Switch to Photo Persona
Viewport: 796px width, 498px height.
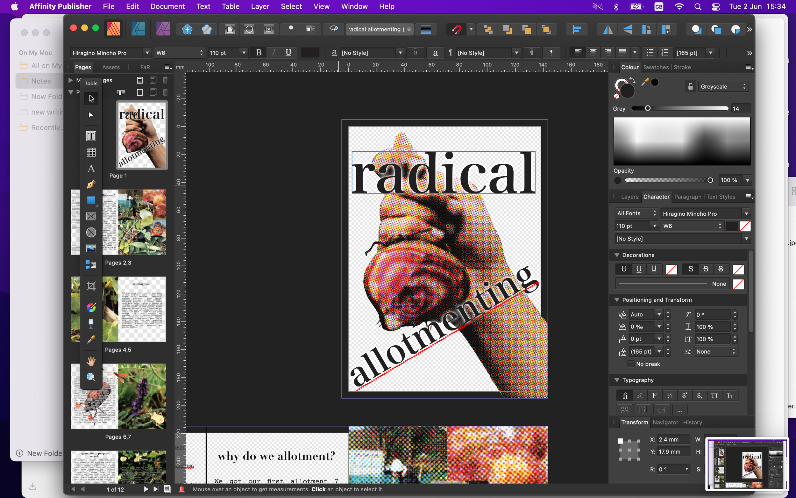[x=163, y=29]
